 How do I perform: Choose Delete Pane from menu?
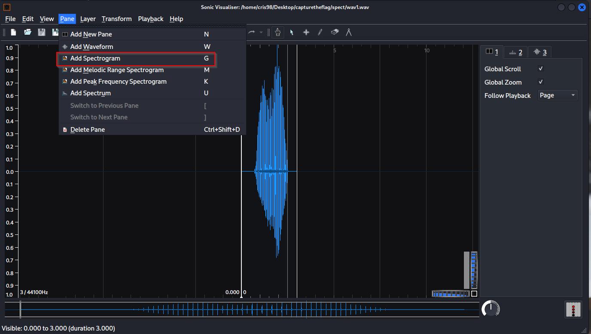[152, 130]
